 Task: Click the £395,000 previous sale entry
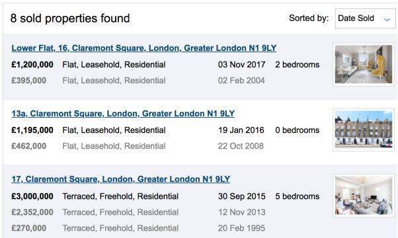28,81
